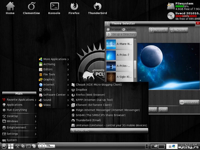This screenshot has height=150, width=200.
Task: Expand the Enlightenment submenu arrow
Action: 35,128
